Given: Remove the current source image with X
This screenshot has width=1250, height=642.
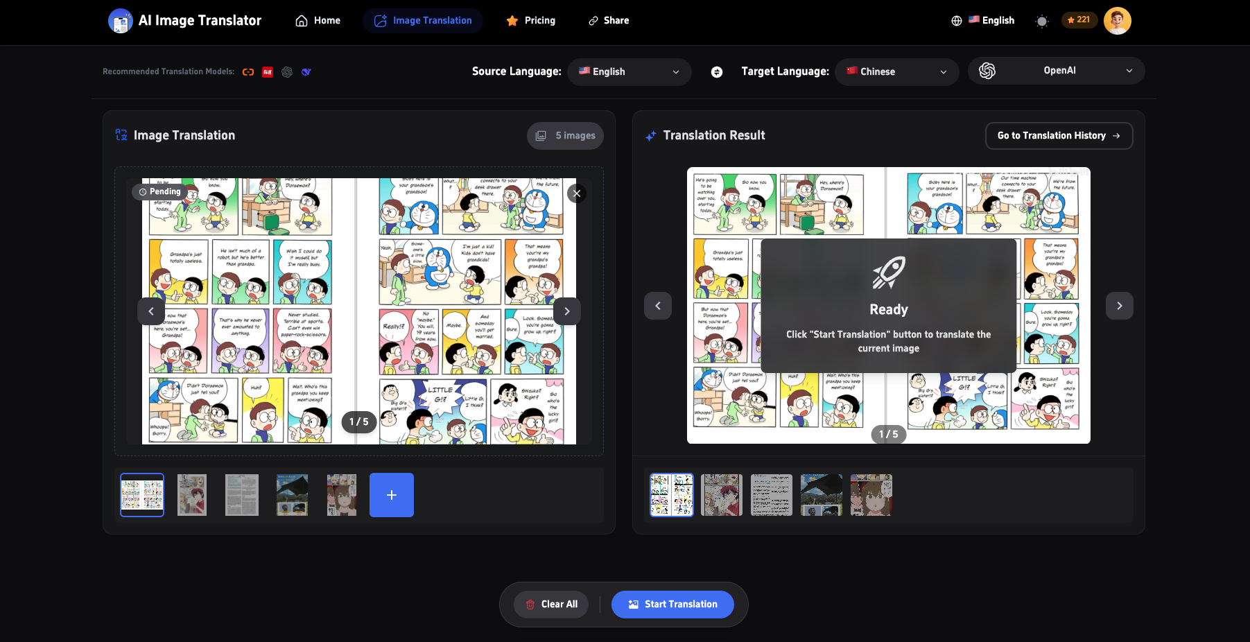Looking at the screenshot, I should pyautogui.click(x=577, y=193).
